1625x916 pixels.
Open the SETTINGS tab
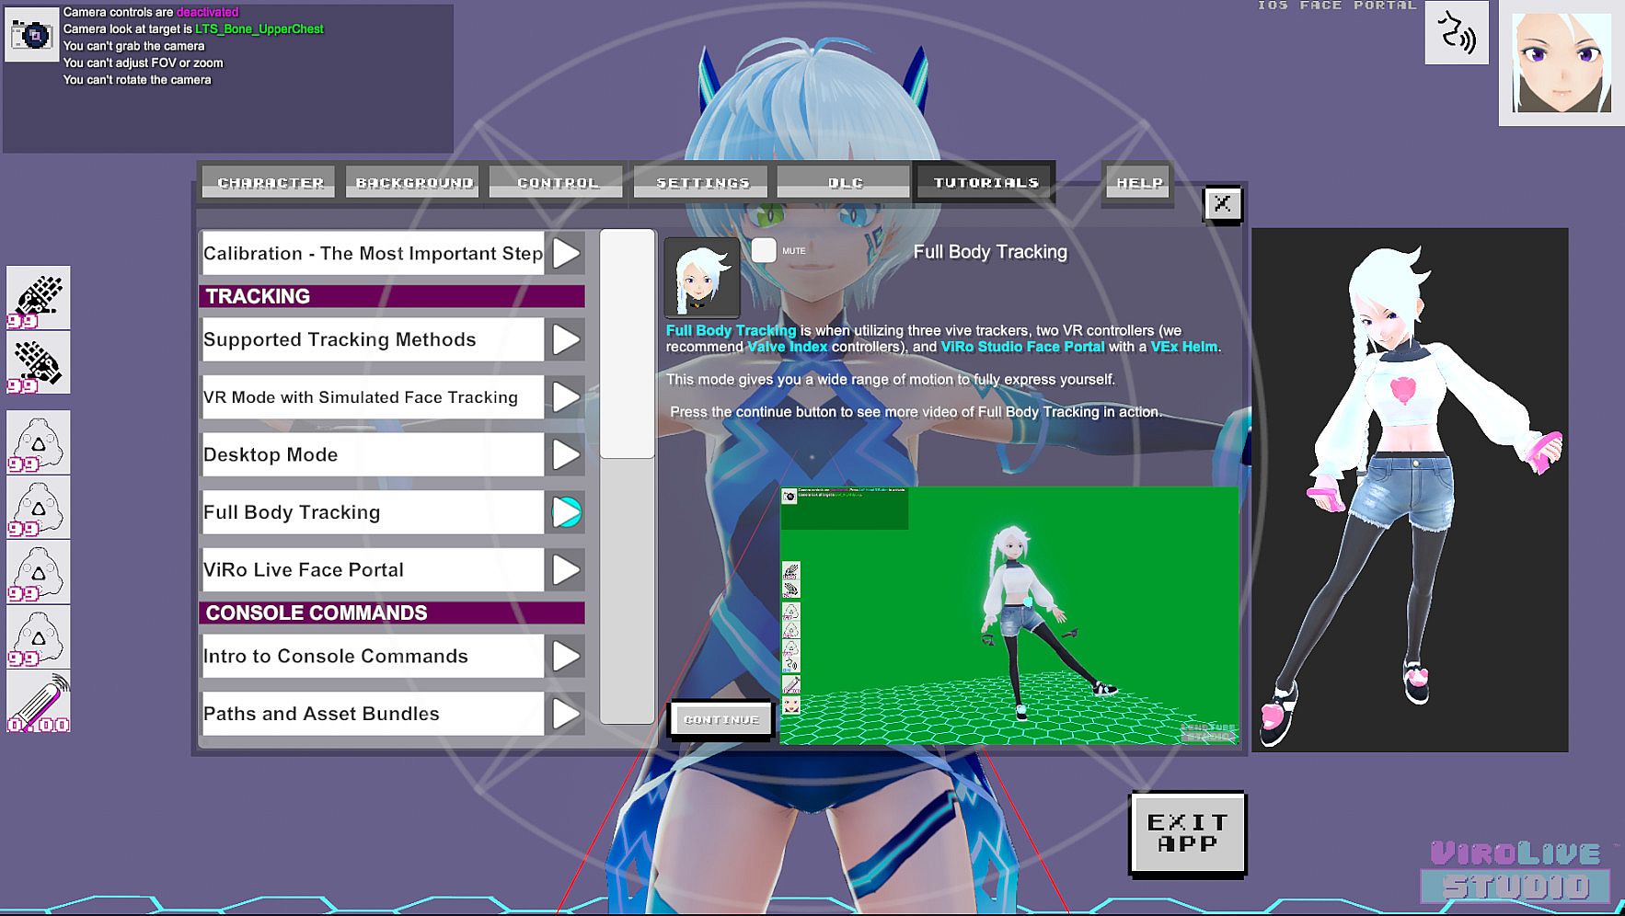pyautogui.click(x=702, y=182)
